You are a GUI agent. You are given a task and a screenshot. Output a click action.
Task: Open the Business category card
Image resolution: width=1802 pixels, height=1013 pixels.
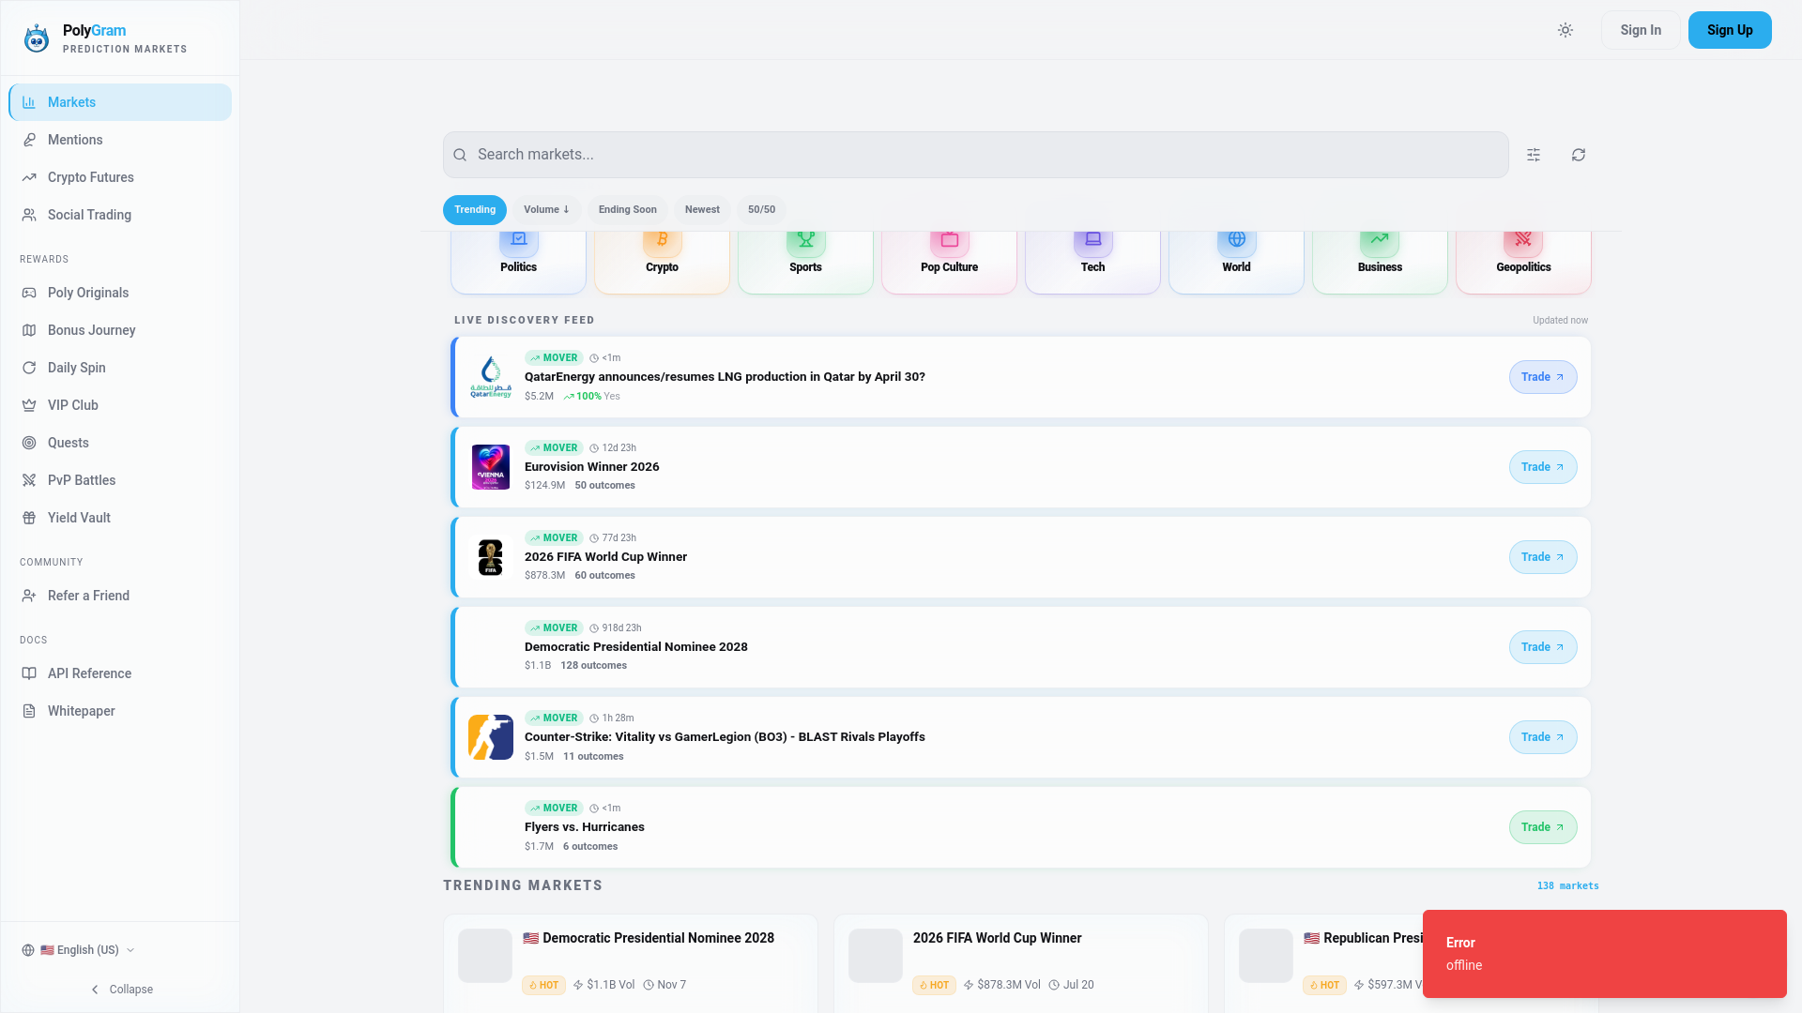(1380, 262)
